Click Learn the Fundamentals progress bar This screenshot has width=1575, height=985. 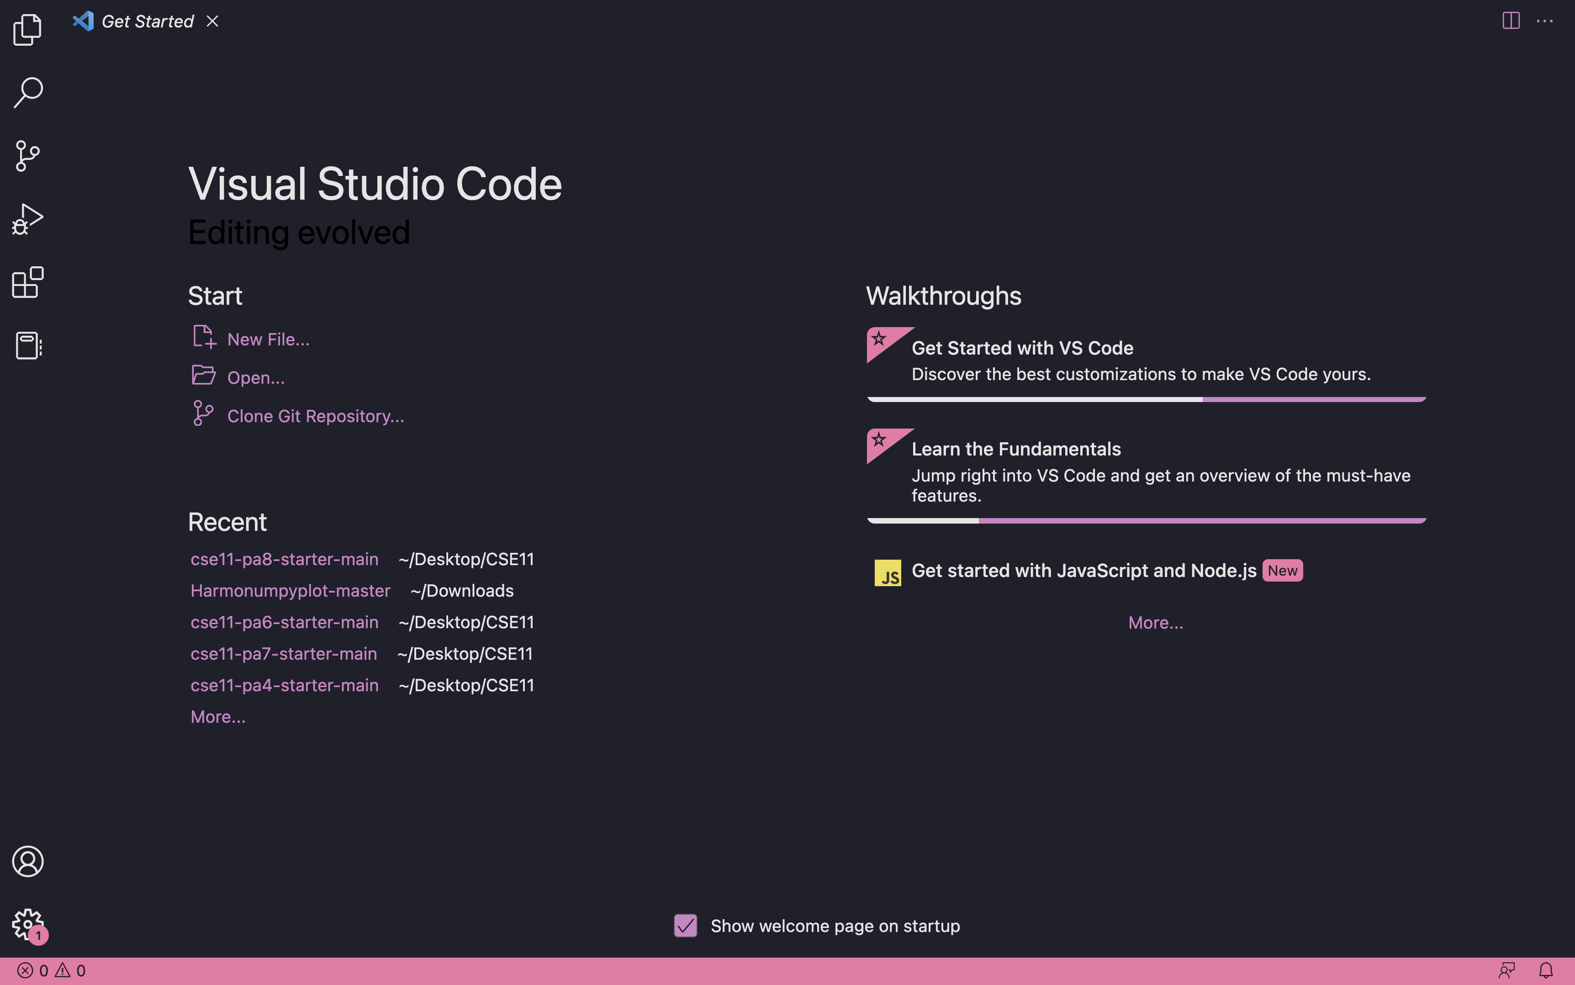click(1147, 520)
